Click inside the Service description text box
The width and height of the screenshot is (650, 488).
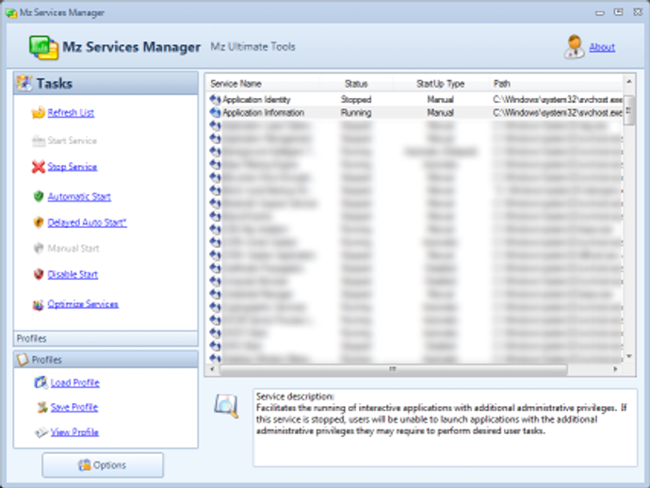pos(446,428)
